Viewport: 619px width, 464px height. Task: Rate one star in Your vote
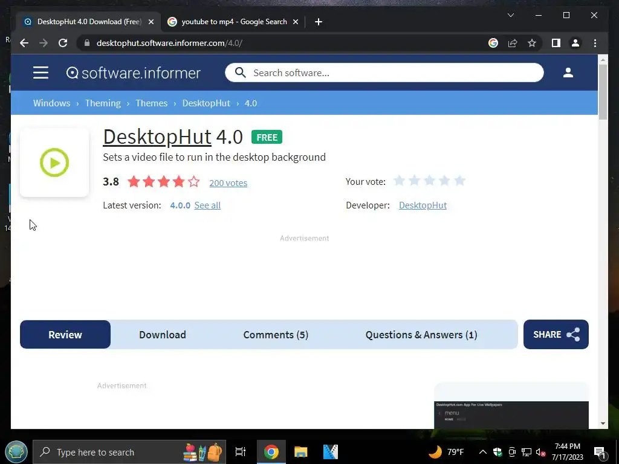point(399,181)
